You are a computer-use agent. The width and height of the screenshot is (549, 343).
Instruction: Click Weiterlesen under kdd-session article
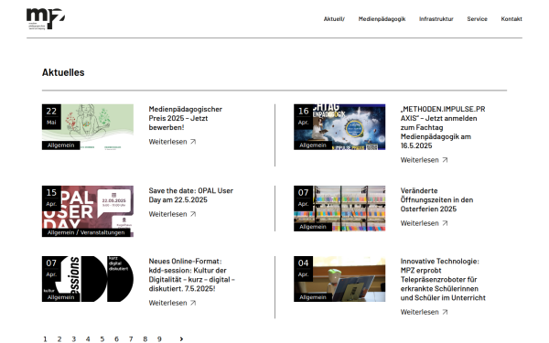[167, 303]
